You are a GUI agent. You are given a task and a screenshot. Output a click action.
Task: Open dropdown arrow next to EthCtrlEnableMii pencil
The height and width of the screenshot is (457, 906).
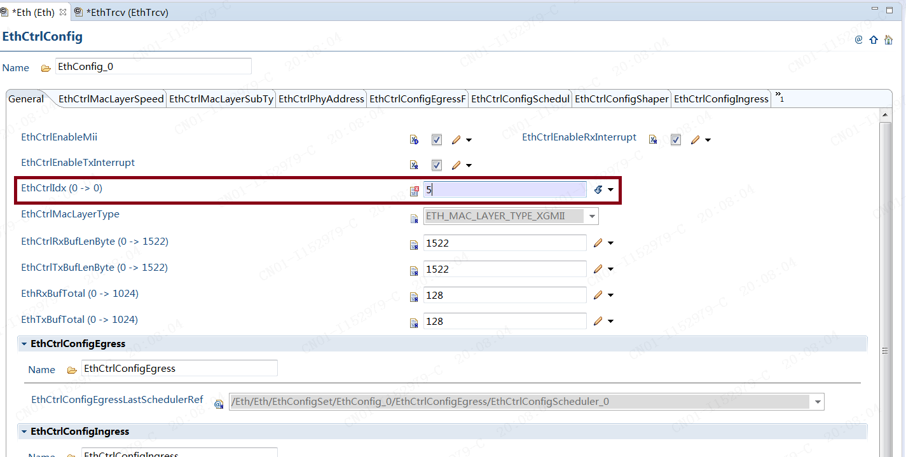point(469,140)
